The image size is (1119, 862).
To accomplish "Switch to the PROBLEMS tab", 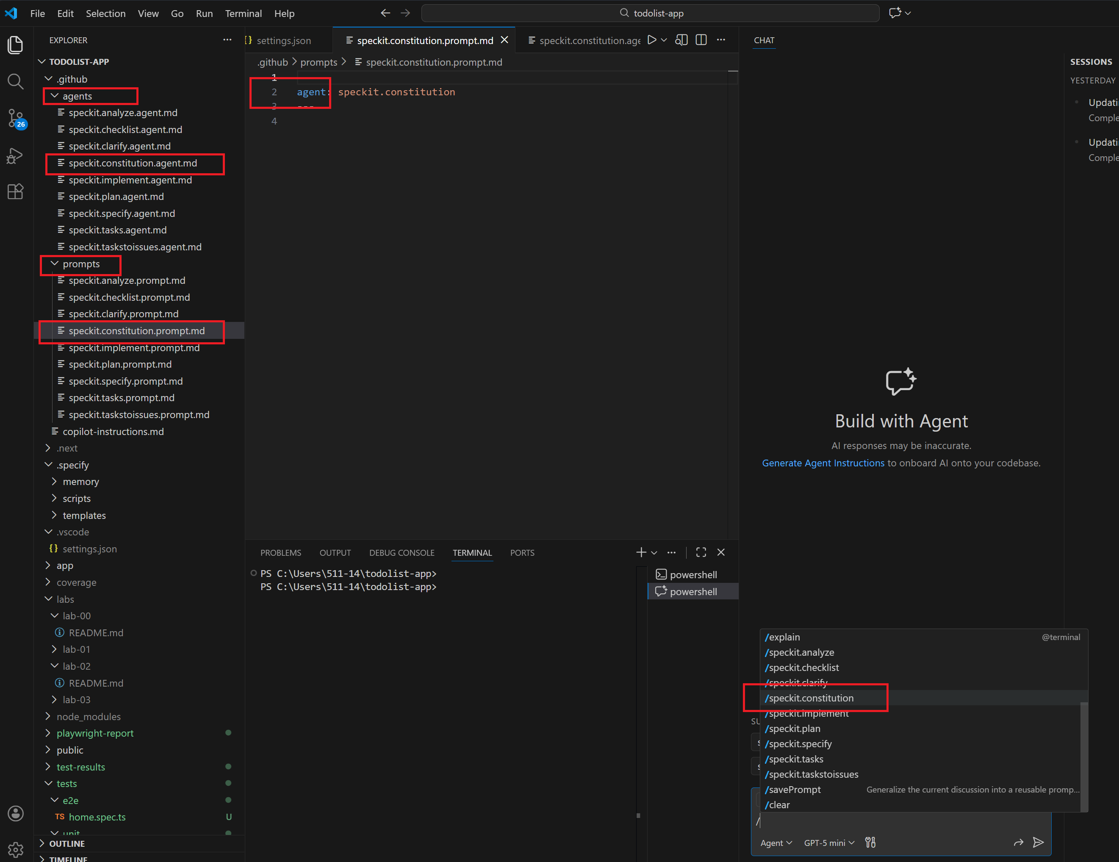I will coord(280,552).
